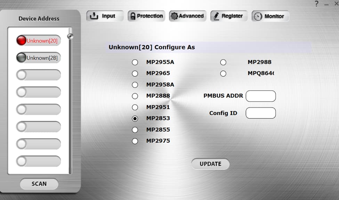Select the Unknown[2B] device entry
339x200 pixels.
click(39, 58)
